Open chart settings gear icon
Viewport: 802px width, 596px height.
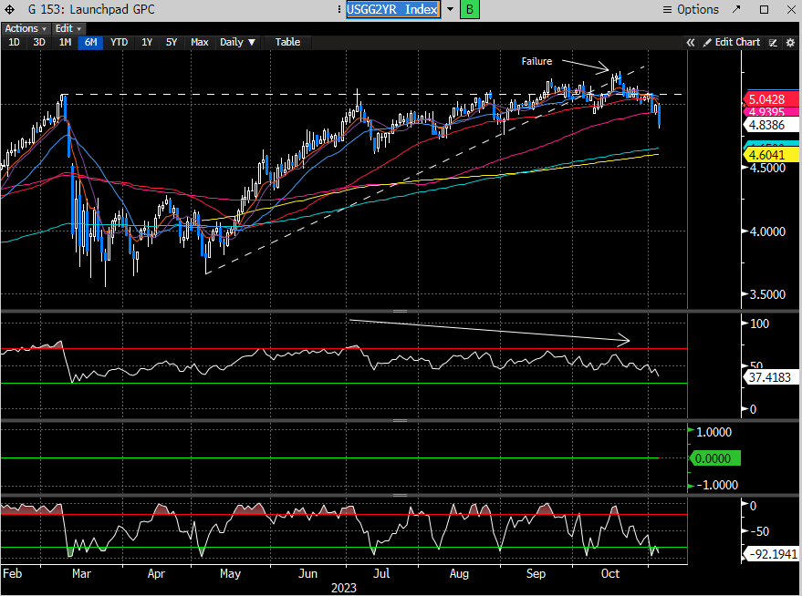click(790, 42)
